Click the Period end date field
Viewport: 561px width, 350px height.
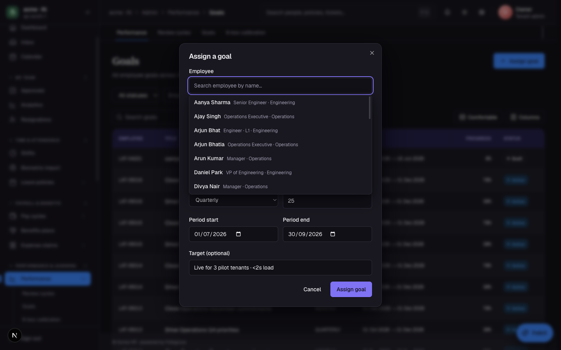pos(327,234)
